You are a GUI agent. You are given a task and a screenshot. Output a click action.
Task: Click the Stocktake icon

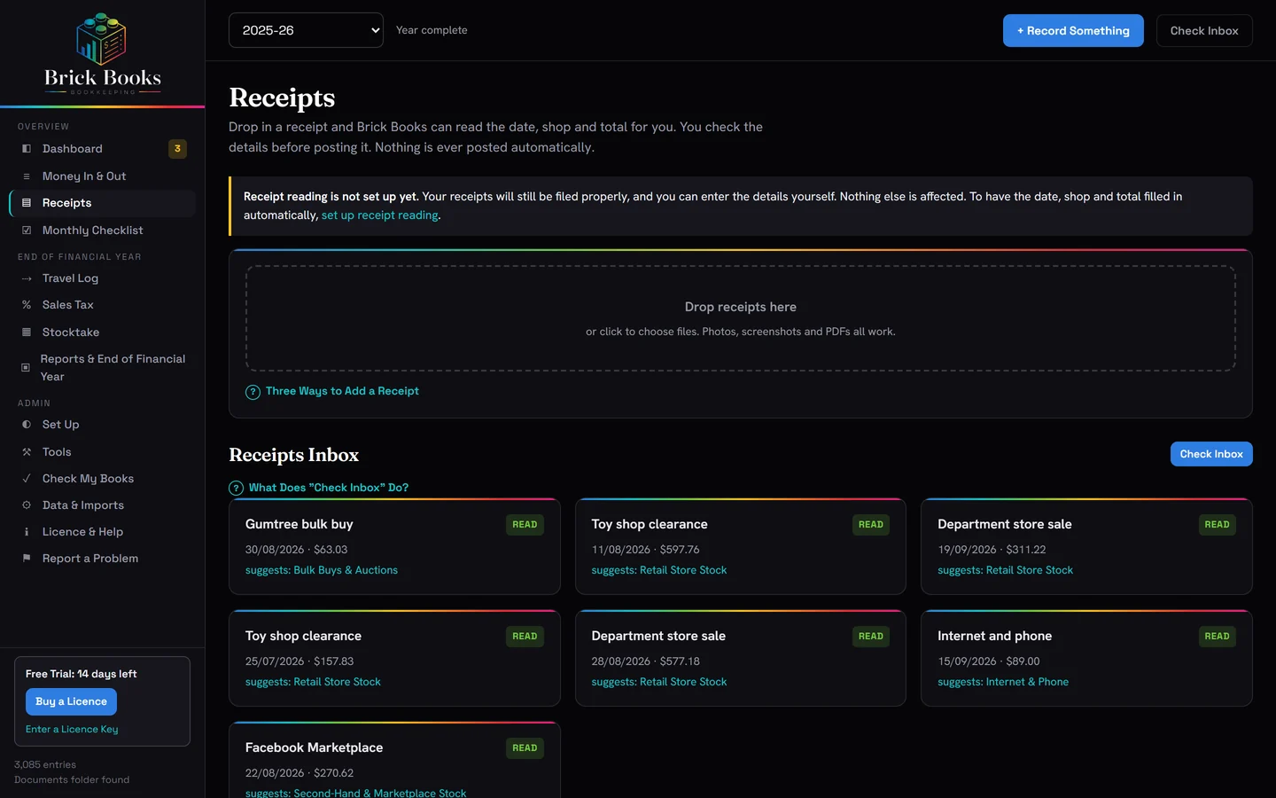click(27, 332)
